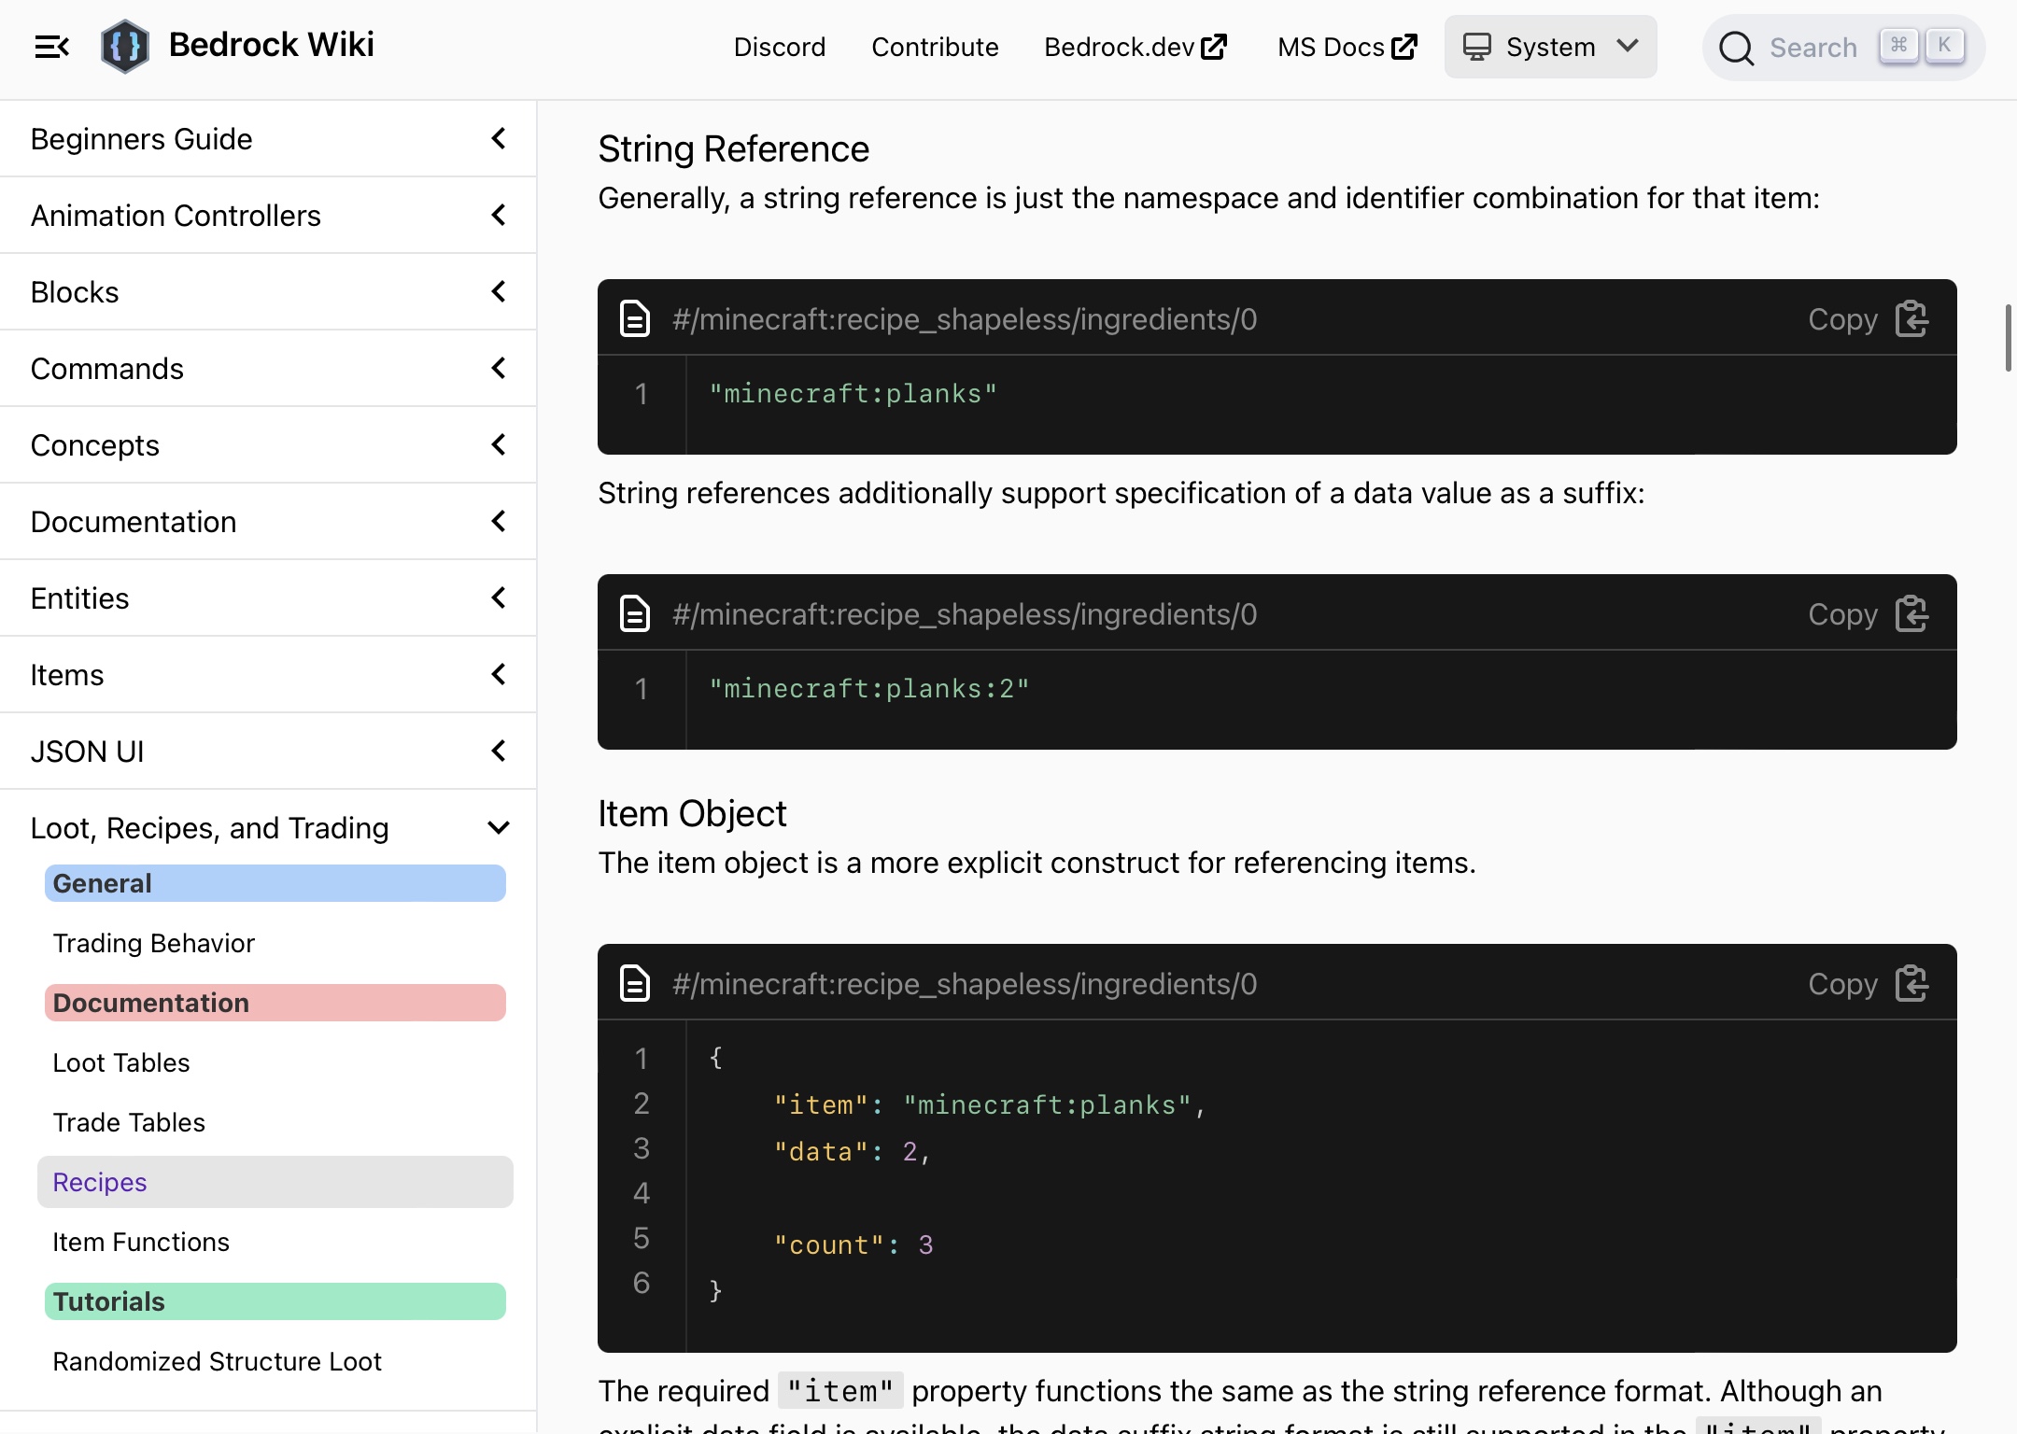2017x1434 pixels.
Task: Copy the "minecraft:planks:2" code snippet
Action: point(1868,614)
